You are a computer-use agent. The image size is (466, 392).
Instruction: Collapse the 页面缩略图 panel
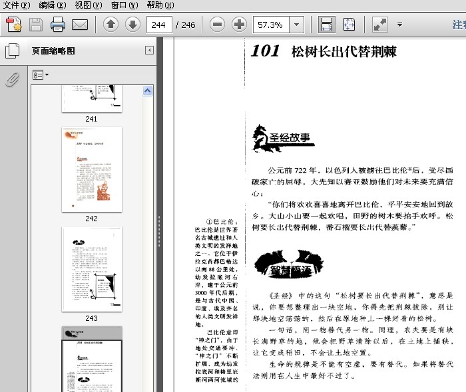point(150,50)
